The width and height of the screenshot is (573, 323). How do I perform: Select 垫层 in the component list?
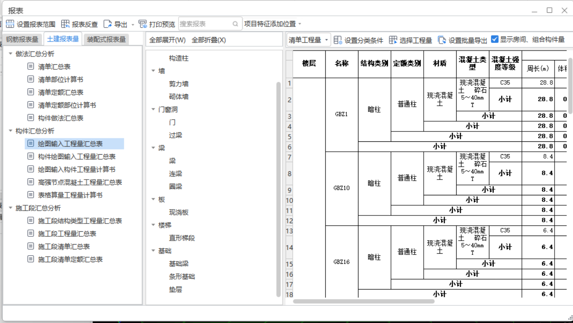coord(176,290)
